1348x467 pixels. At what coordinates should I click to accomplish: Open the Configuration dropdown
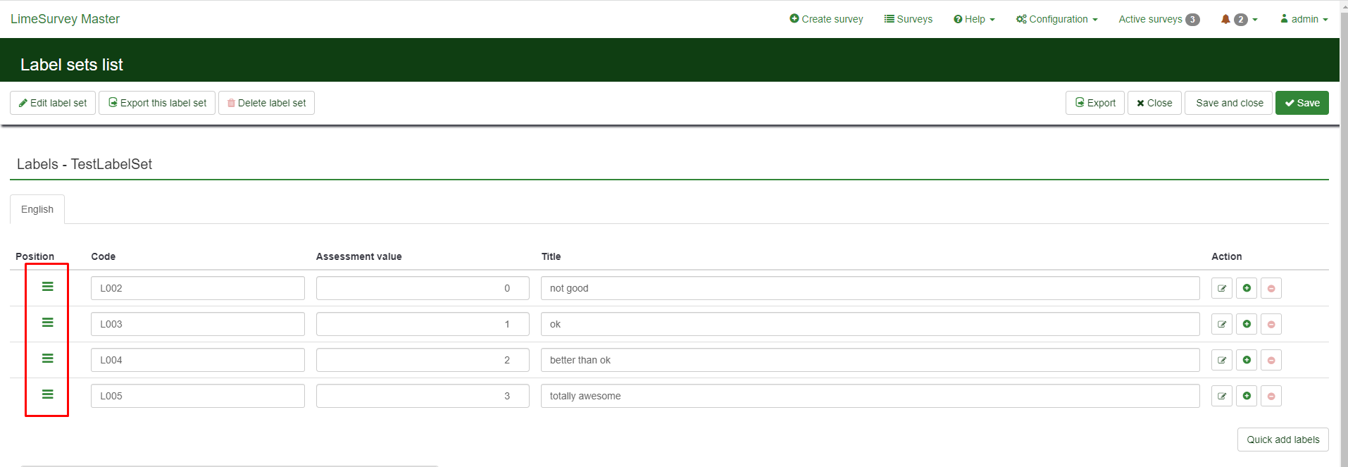[x=1056, y=19]
